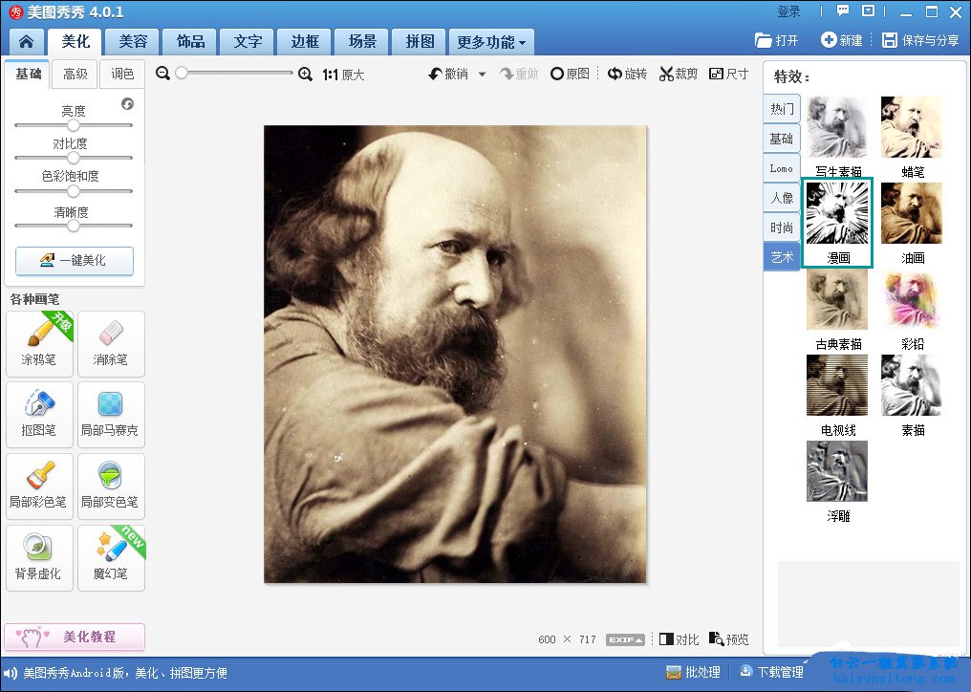The width and height of the screenshot is (971, 692).
Task: Expand the EXIF info panel
Action: (625, 639)
